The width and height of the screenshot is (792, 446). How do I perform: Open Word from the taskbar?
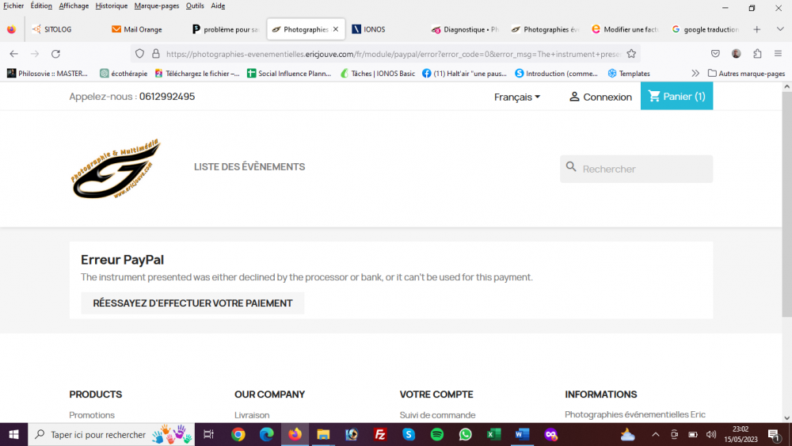point(522,434)
